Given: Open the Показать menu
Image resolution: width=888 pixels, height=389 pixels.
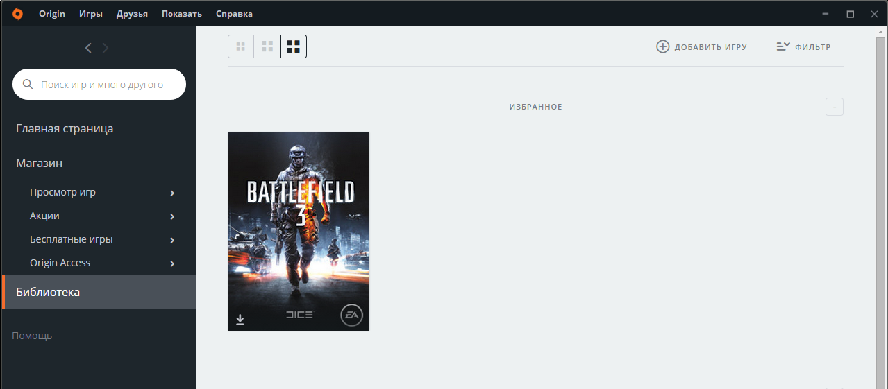Looking at the screenshot, I should [182, 14].
